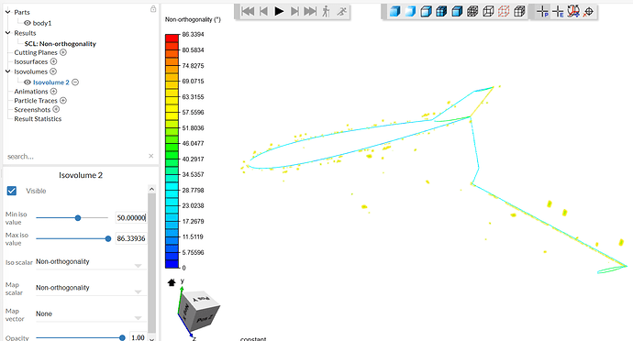Jump to first animation frame

pos(248,11)
